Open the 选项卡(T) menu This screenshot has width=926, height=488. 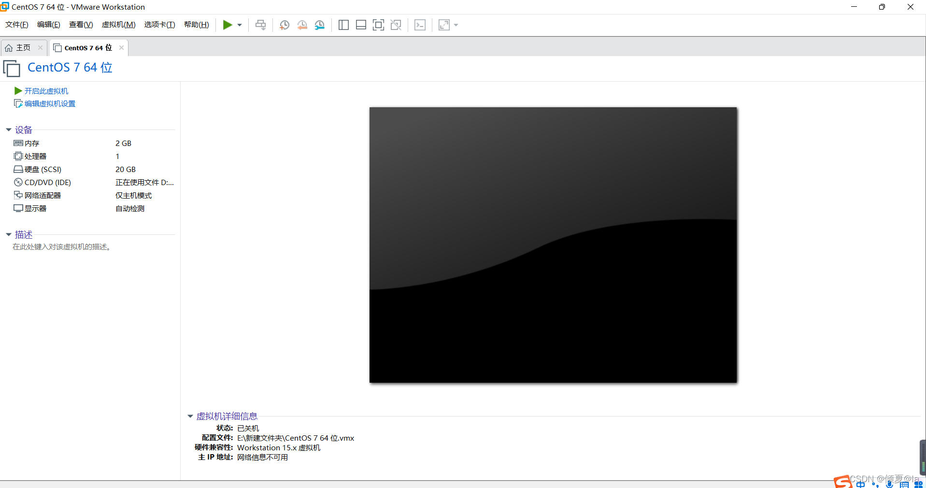pos(160,25)
